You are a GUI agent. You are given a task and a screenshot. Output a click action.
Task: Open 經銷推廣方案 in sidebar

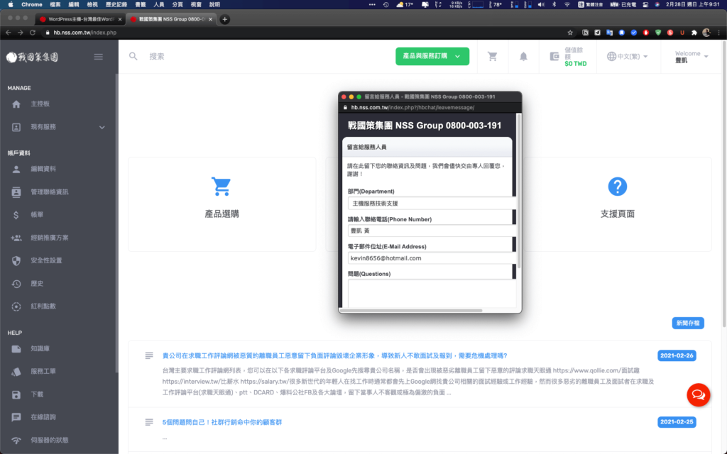click(x=49, y=238)
